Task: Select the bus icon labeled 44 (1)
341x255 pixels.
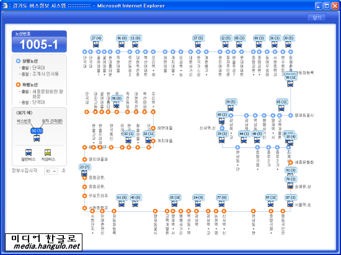Action: [244, 140]
